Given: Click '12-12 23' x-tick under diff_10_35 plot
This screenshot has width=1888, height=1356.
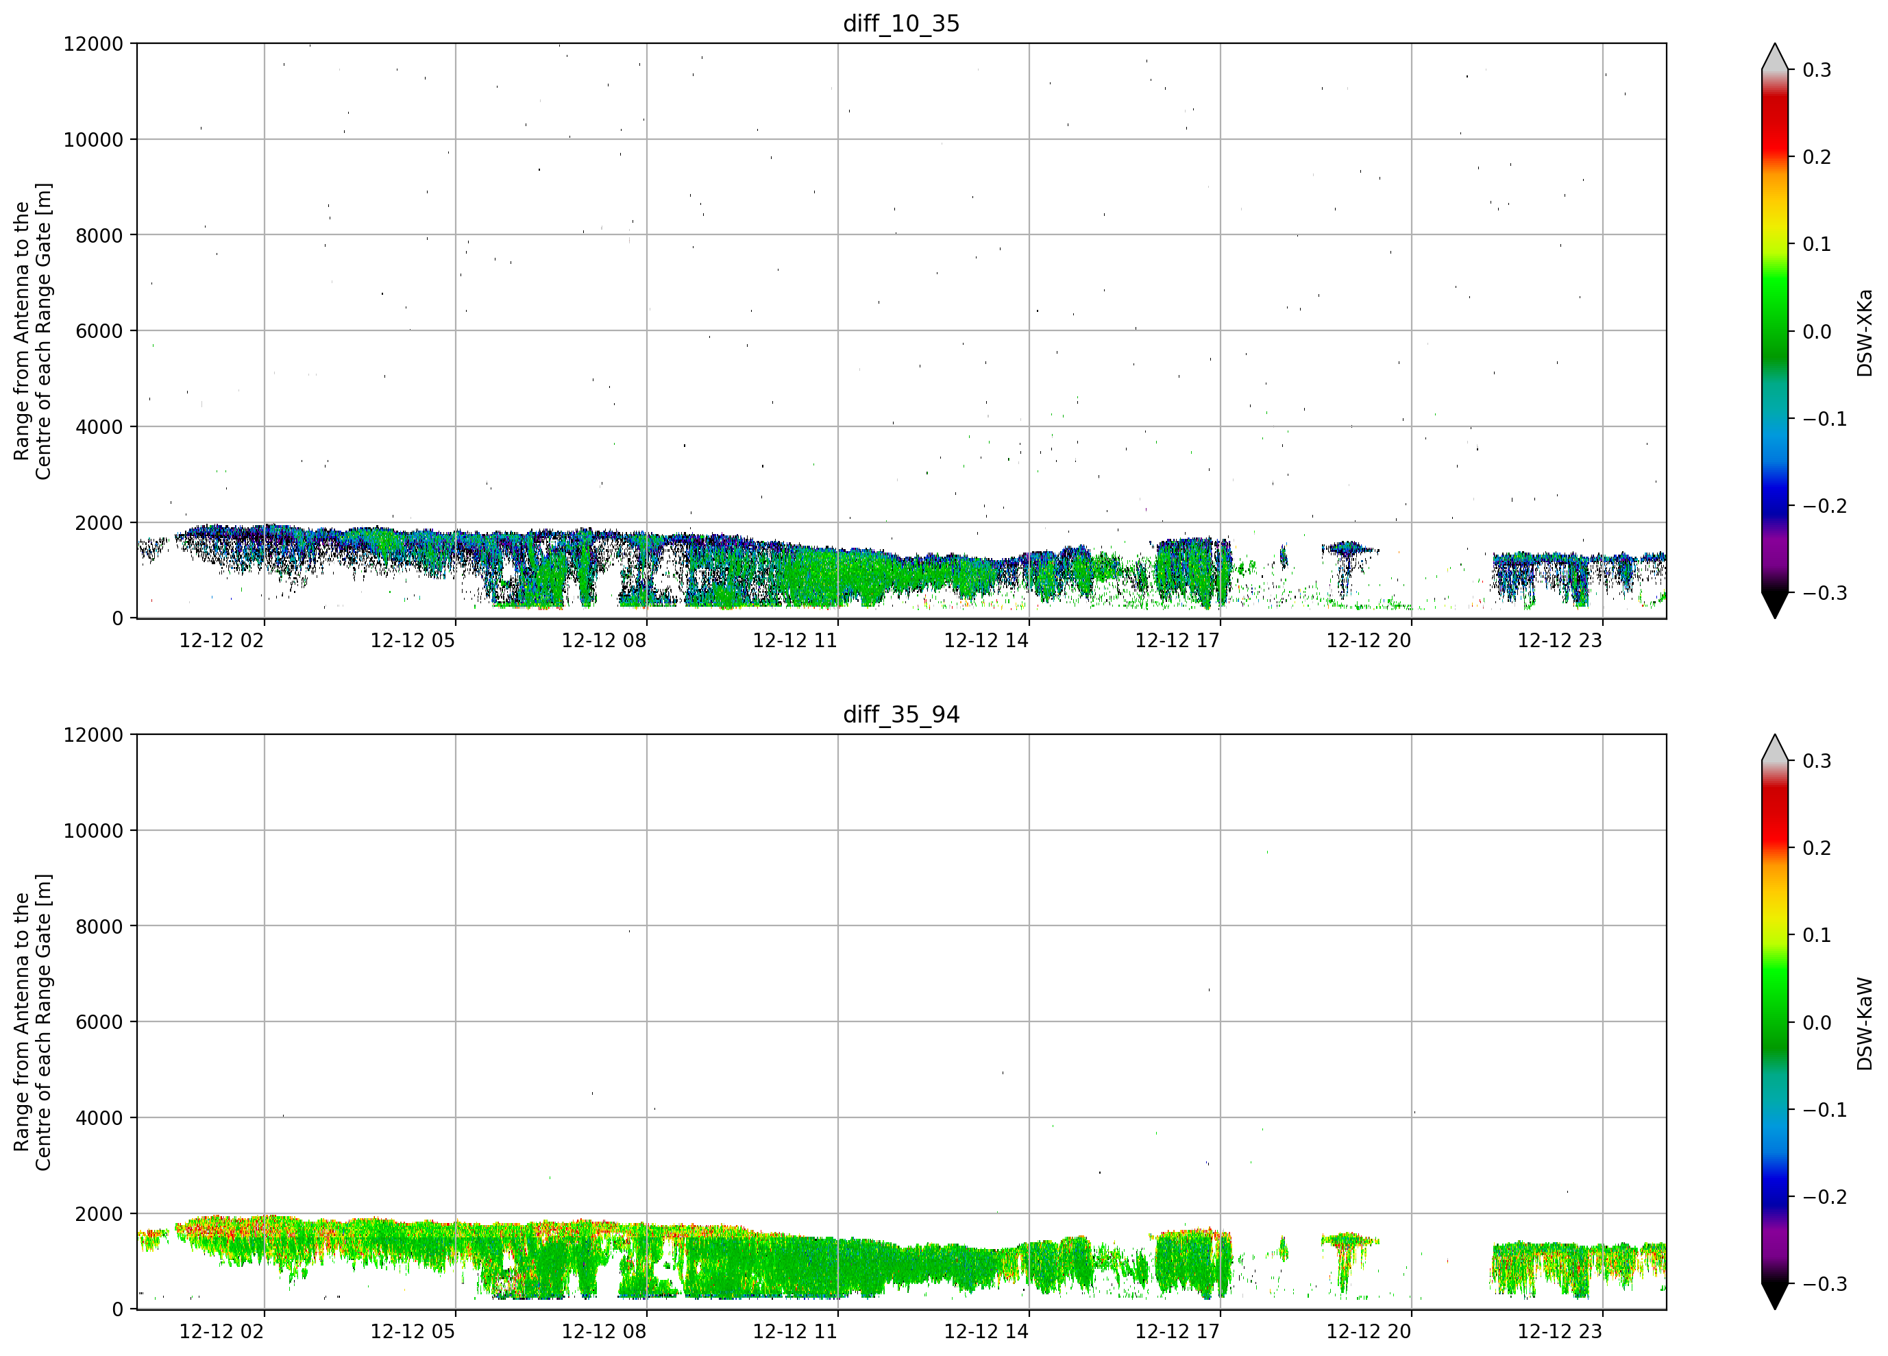Looking at the screenshot, I should click(1560, 640).
